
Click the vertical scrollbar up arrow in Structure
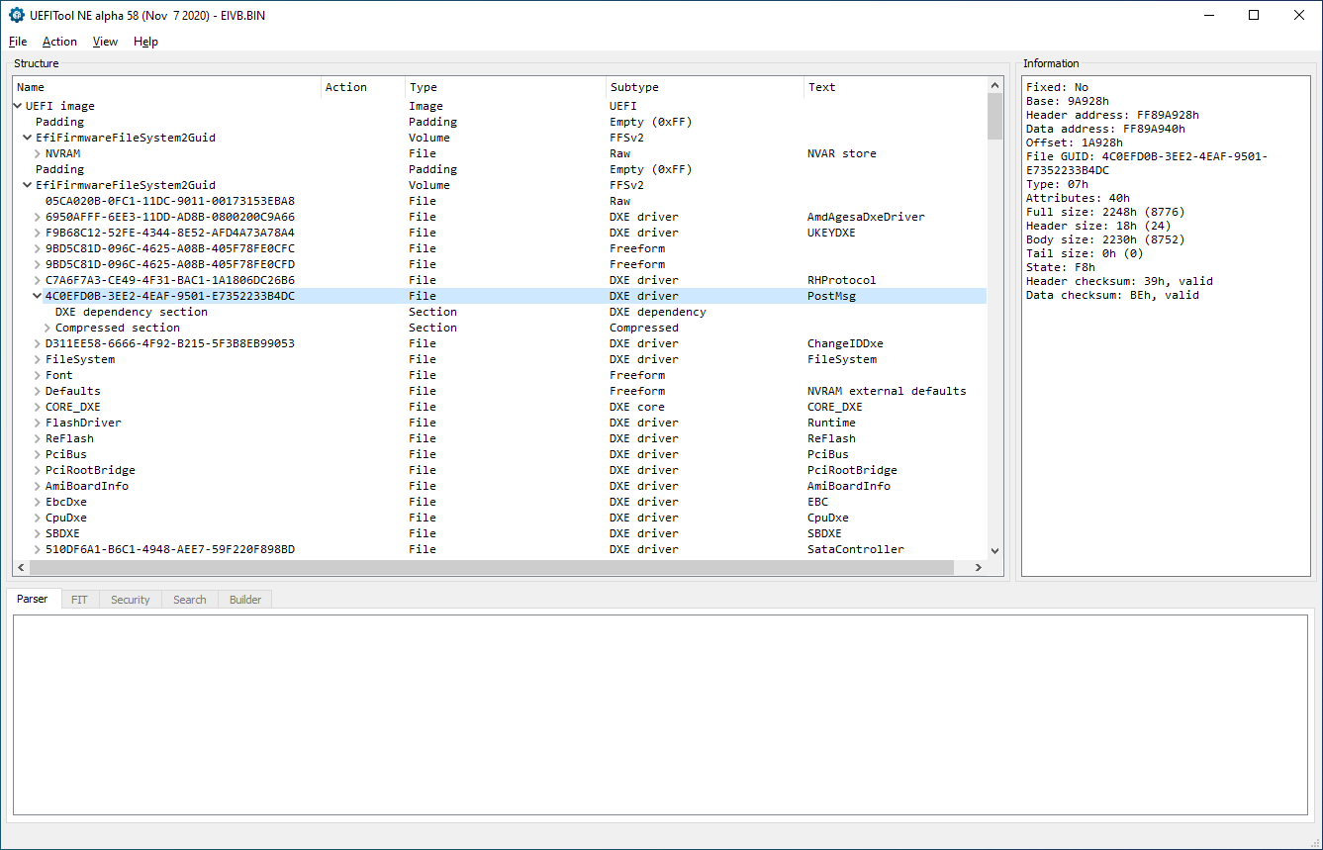(994, 87)
